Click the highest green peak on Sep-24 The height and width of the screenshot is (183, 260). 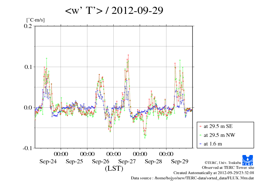(47, 58)
